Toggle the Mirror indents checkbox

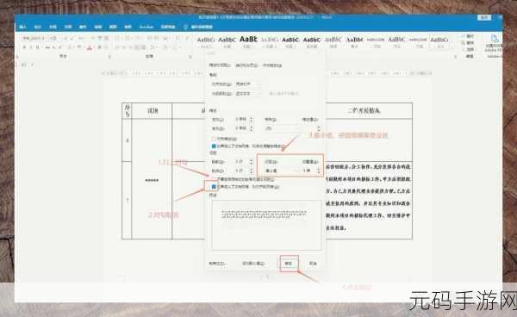pos(214,139)
